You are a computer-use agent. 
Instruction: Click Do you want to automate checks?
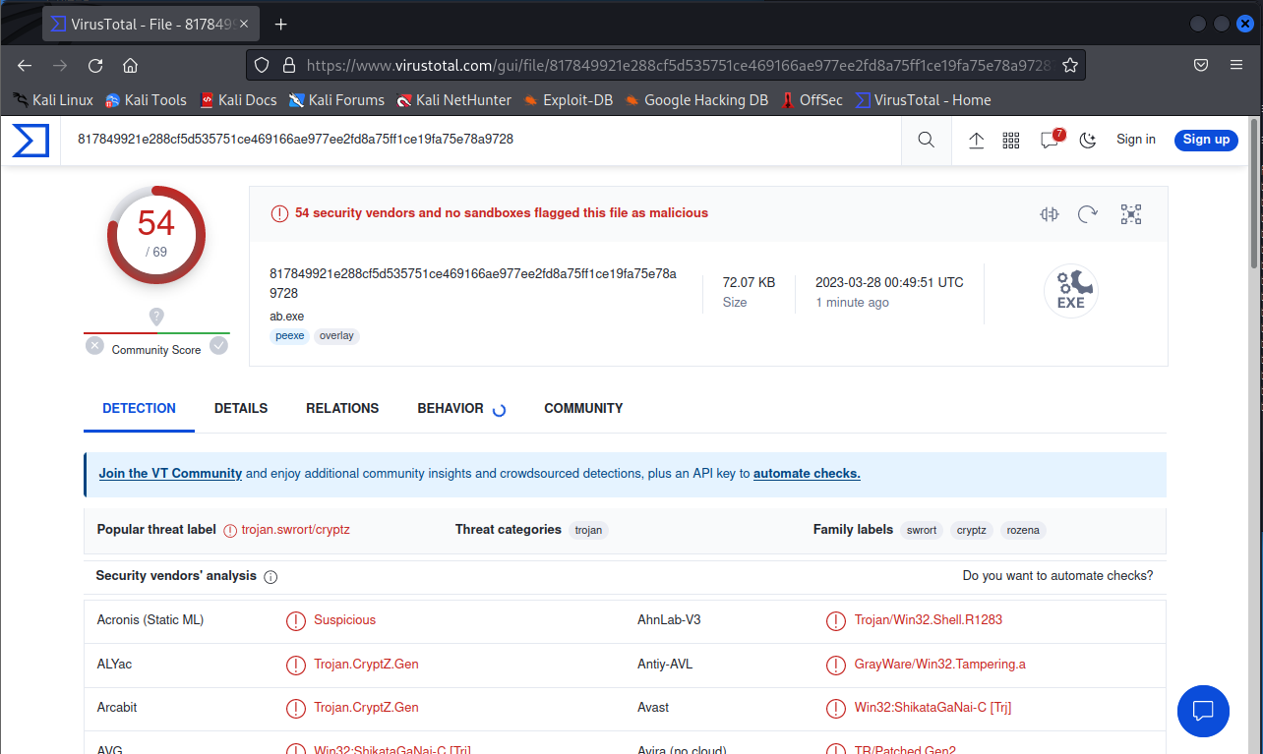1057,576
